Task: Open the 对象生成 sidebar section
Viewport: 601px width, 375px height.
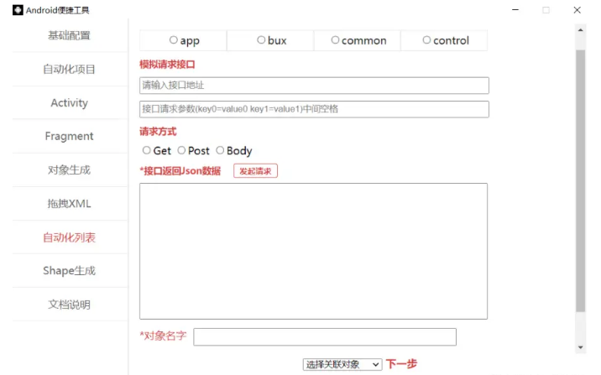Action: [69, 169]
